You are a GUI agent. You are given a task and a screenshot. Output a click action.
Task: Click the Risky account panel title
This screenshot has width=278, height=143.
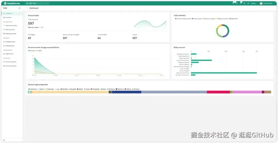click(x=179, y=47)
